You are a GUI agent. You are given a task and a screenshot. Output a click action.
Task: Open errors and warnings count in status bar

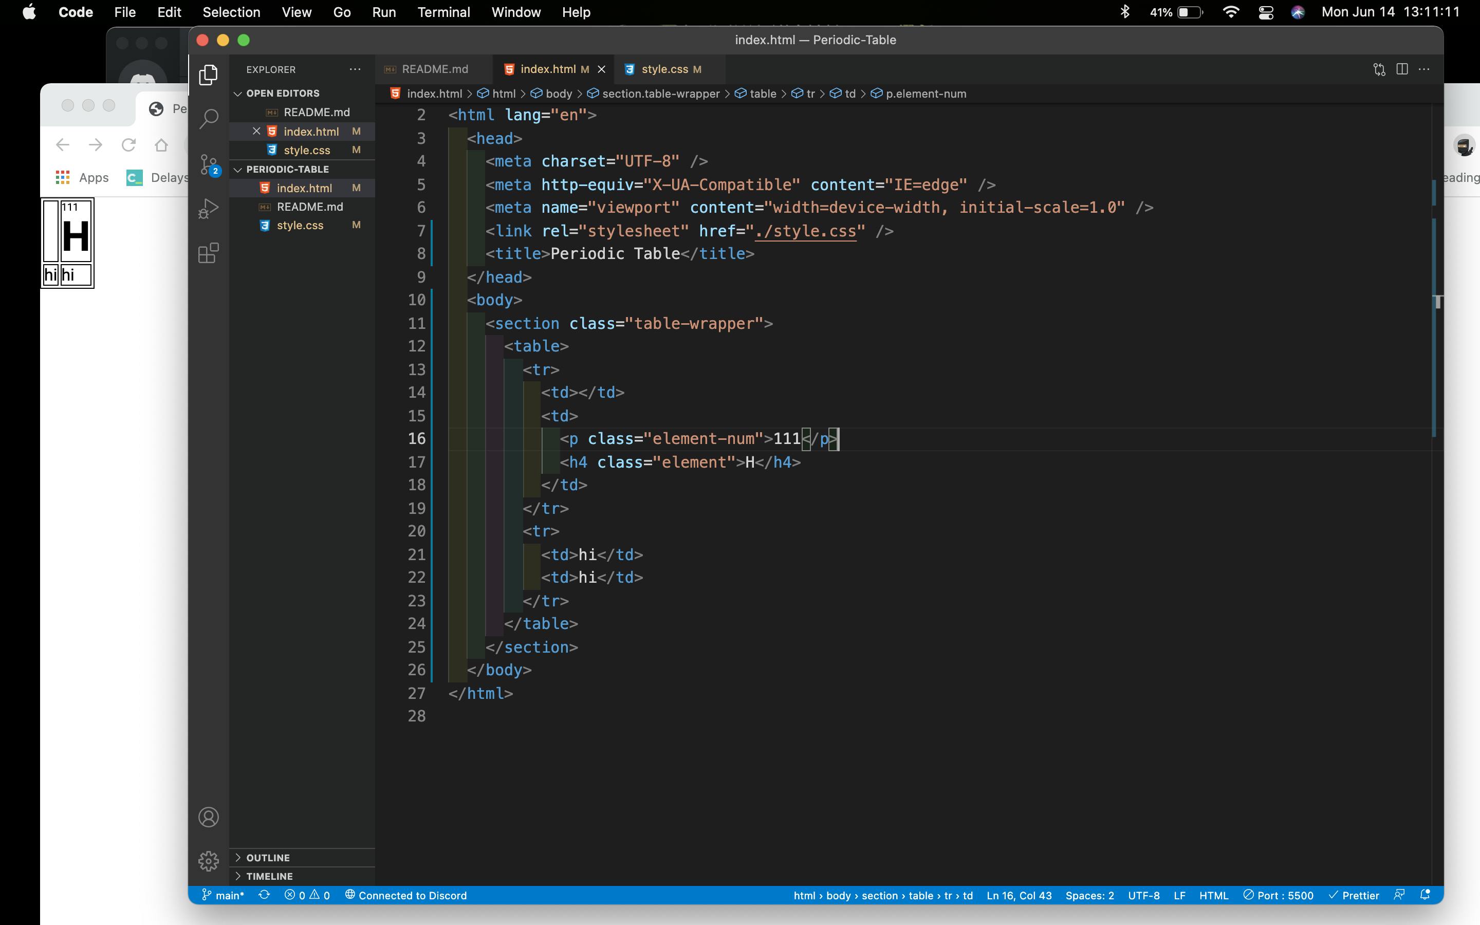[308, 895]
